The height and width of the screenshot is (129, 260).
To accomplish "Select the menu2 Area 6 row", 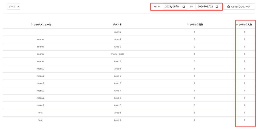I will tap(117, 105).
